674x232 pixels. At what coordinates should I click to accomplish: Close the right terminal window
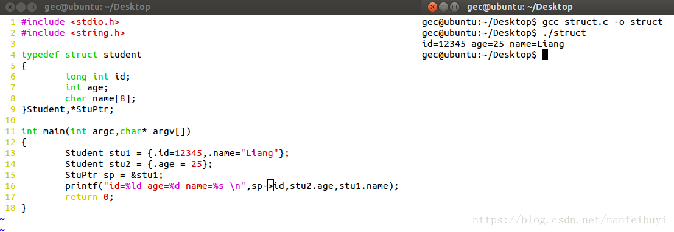433,7
